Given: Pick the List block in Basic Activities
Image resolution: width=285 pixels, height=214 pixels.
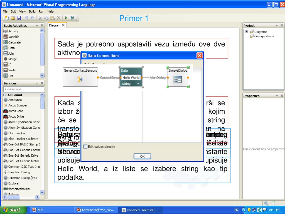Looking at the screenshot, I should (8, 76).
